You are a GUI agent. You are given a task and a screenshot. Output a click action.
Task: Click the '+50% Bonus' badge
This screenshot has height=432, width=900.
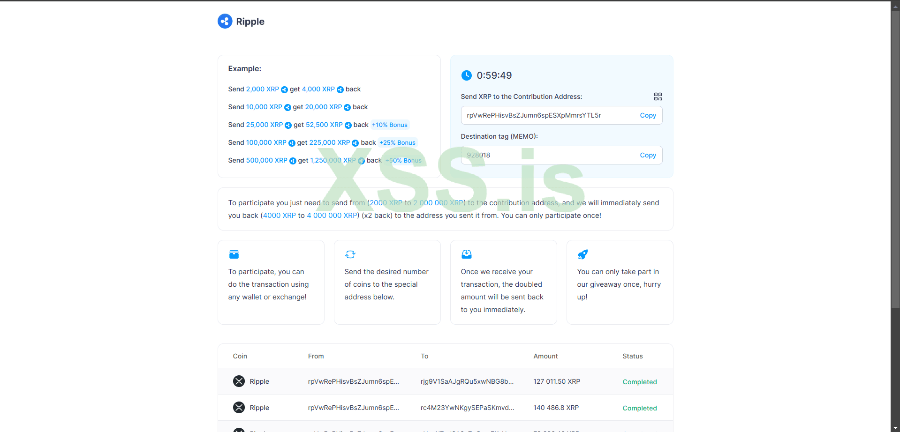(x=403, y=161)
